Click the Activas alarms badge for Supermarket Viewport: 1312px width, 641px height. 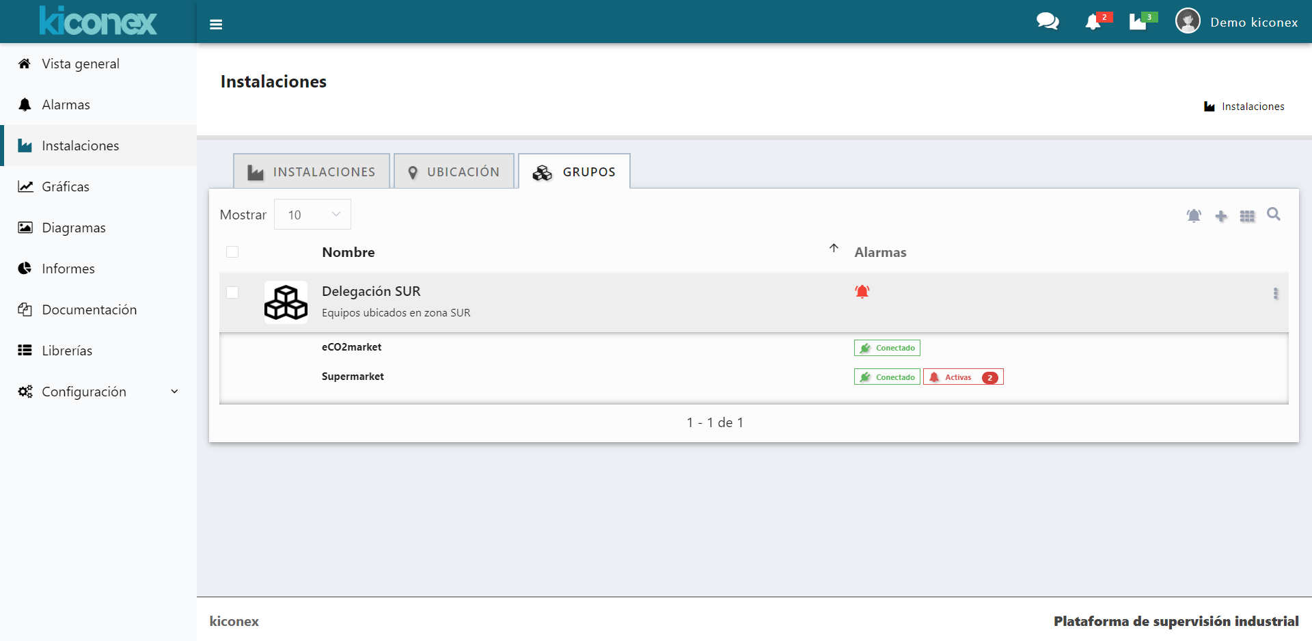click(963, 377)
